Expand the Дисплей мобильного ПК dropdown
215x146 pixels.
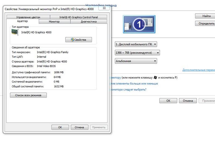136,44
